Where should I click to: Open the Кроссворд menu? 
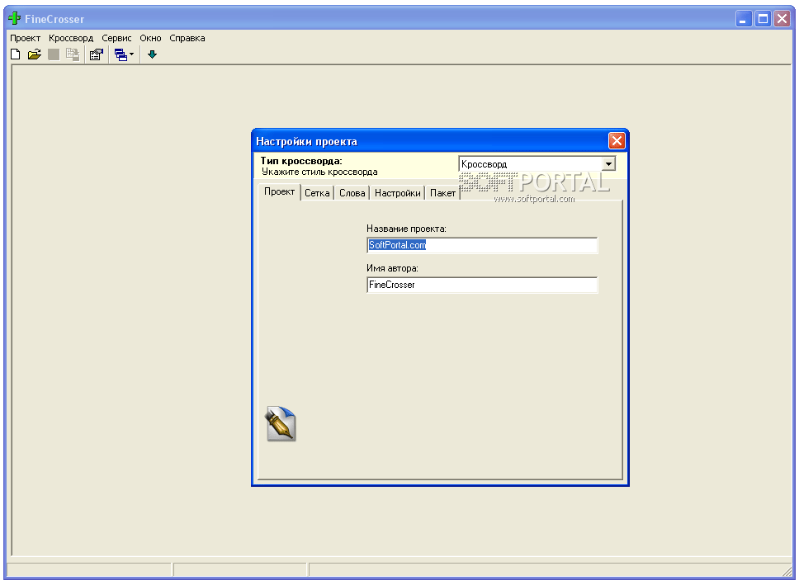[x=71, y=38]
